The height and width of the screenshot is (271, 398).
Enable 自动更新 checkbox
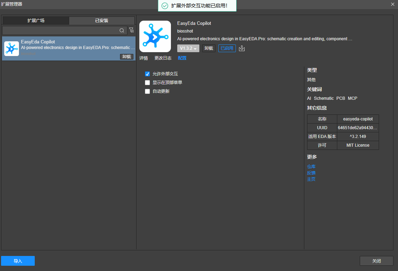coord(147,91)
